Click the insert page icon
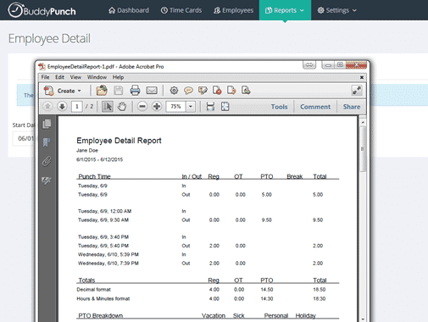 click(x=246, y=91)
